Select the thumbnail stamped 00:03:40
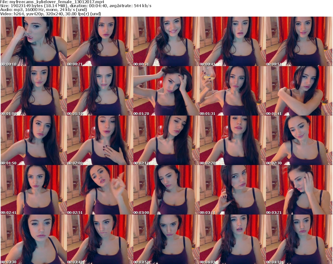The width and height of the screenshot is (333, 264). tap(100, 239)
